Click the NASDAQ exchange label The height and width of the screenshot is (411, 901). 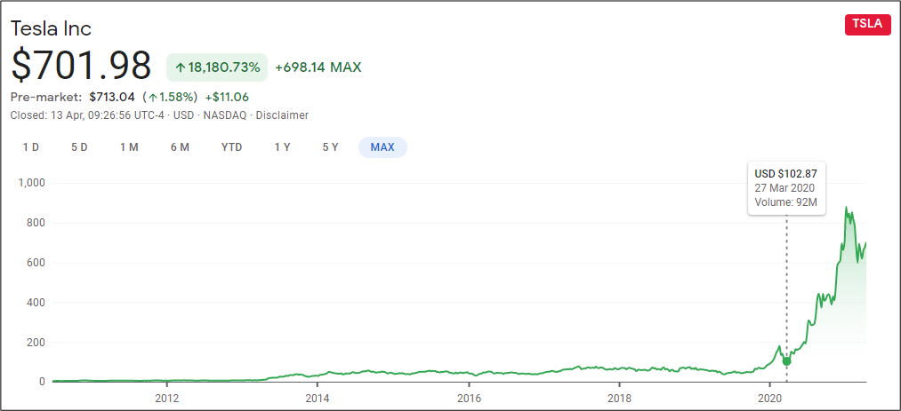(225, 115)
